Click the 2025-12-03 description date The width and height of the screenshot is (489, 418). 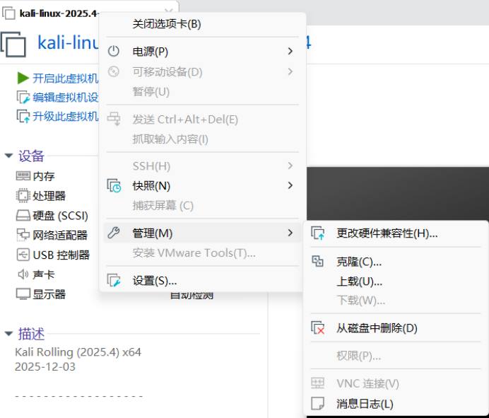pos(45,367)
